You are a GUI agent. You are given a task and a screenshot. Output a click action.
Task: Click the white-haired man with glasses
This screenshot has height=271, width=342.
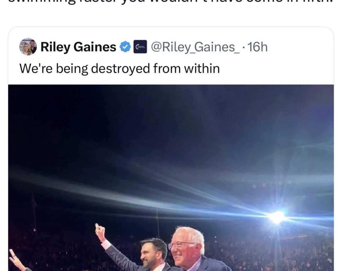pos(187,247)
